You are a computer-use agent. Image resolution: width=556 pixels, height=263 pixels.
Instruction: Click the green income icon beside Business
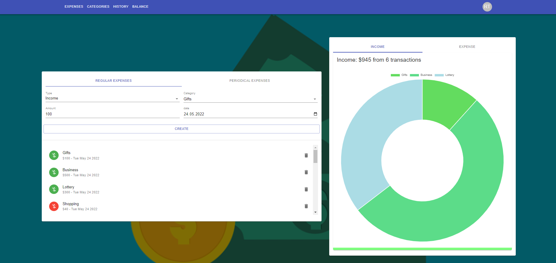coord(54,172)
